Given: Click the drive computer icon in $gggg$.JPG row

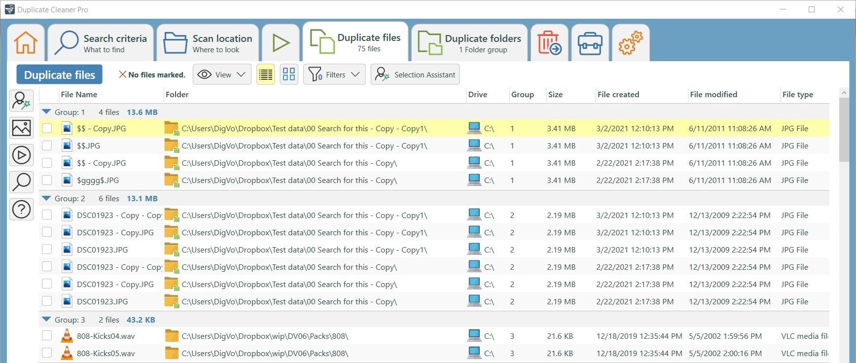Looking at the screenshot, I should point(474,180).
